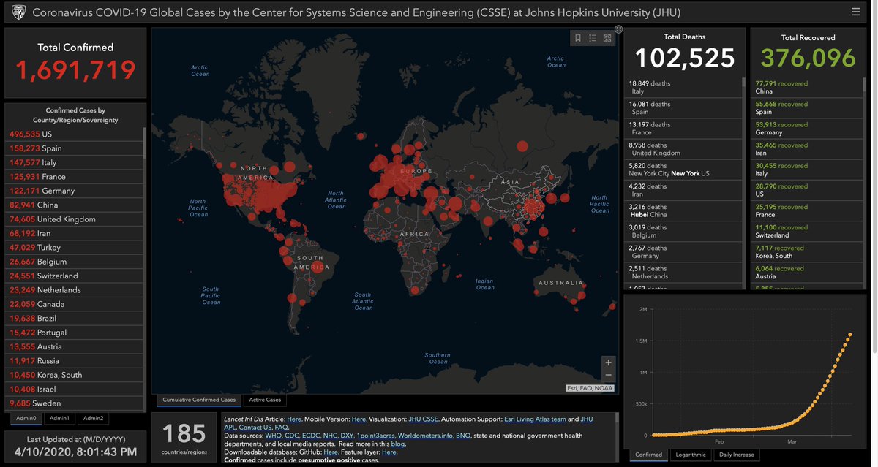Open the Esri Living Atlas team link
Viewport: 878px width, 467px height.
pyautogui.click(x=536, y=419)
